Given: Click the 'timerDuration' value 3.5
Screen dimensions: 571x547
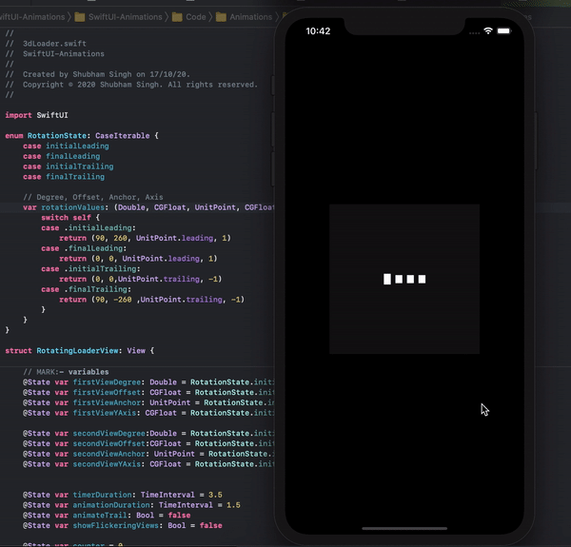Looking at the screenshot, I should [x=215, y=495].
